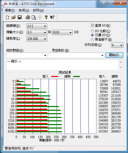Close the ATTO Disk Benchmark window

click(121, 3)
